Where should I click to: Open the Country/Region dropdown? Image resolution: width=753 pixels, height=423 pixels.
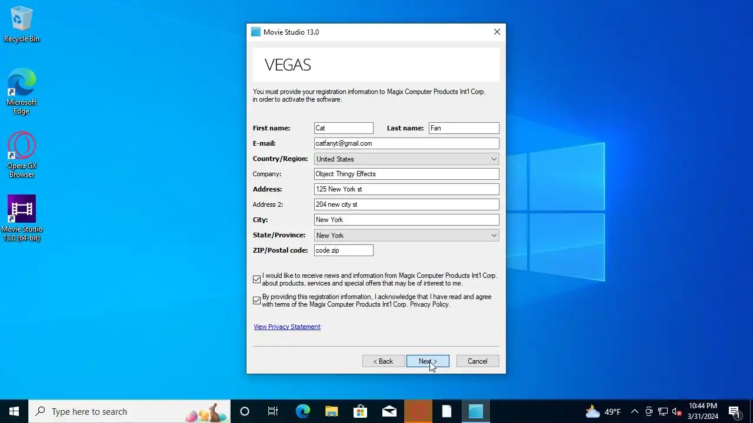click(407, 159)
